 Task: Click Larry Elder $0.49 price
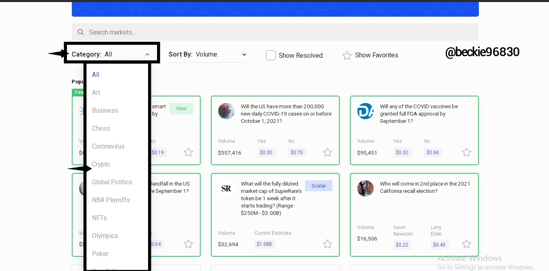tap(439, 245)
